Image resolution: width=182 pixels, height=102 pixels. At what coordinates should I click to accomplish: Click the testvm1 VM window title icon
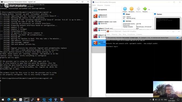pos(108,31)
